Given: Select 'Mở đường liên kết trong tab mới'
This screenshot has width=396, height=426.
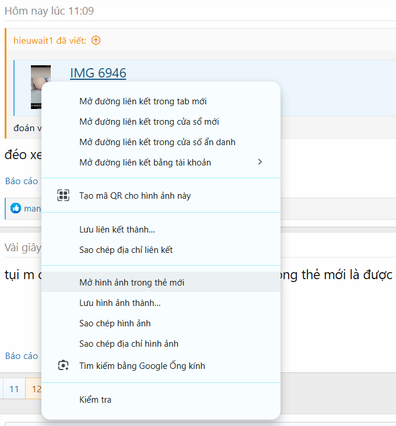Looking at the screenshot, I should [143, 101].
